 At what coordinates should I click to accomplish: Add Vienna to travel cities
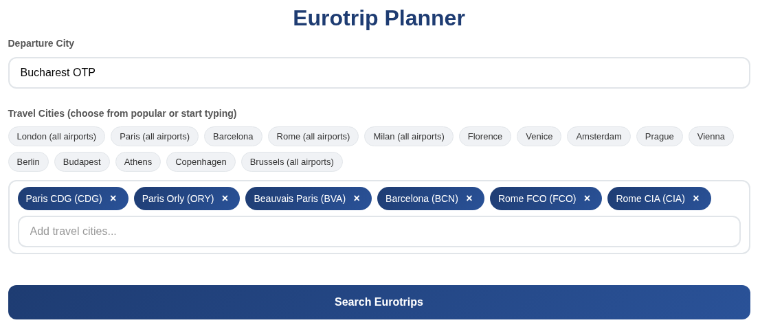[x=711, y=136]
